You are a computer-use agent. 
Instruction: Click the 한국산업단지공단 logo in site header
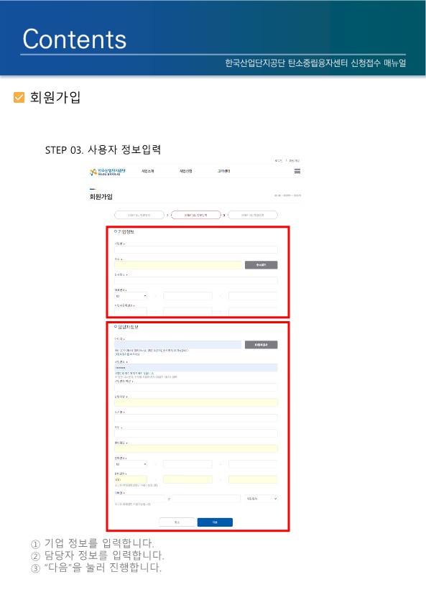(107, 172)
